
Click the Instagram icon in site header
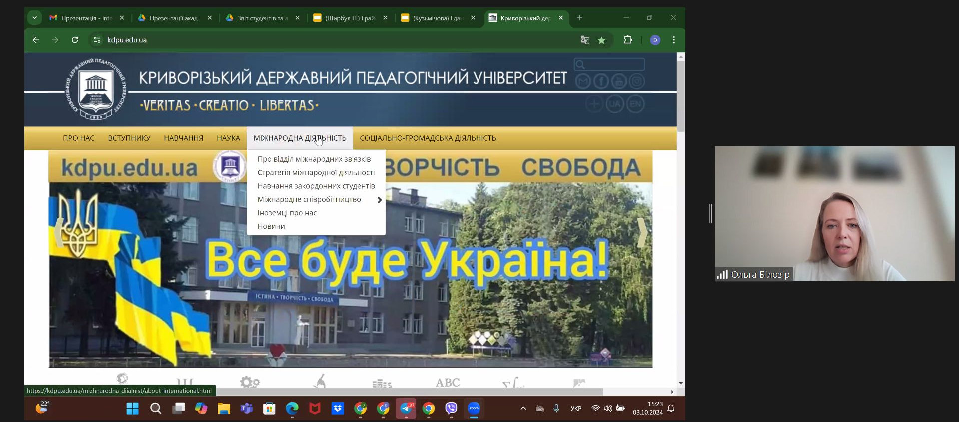click(x=637, y=81)
